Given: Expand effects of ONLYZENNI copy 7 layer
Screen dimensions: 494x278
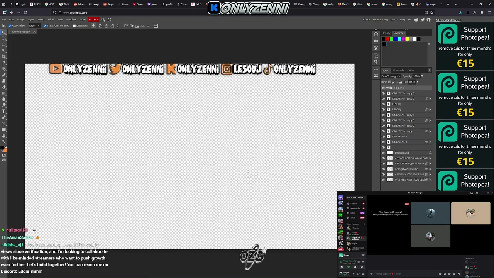Looking at the screenshot, I should pos(430,99).
